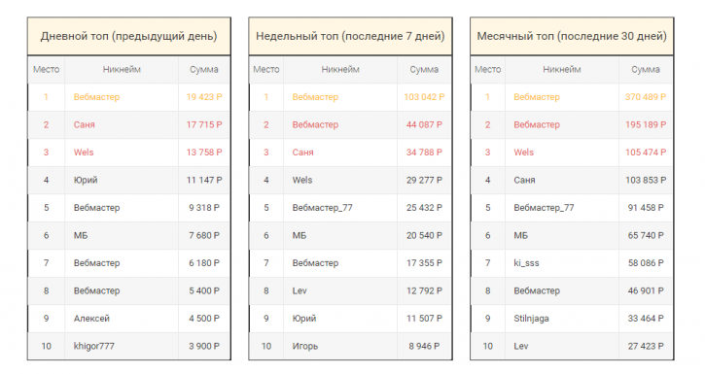Click the Месячный топ table header
The height and width of the screenshot is (374, 705).
click(x=572, y=36)
